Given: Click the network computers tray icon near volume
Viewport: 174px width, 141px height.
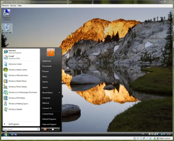Looking at the screenshot, I should (162, 134).
